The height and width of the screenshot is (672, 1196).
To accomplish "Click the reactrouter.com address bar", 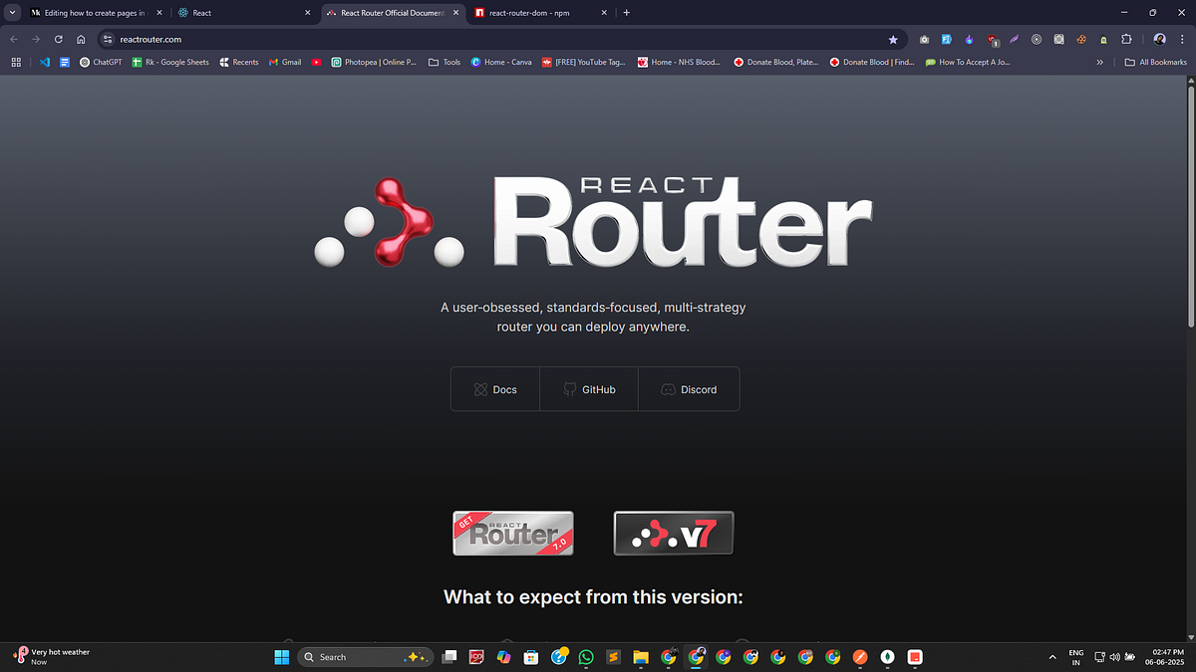I will pyautogui.click(x=501, y=39).
